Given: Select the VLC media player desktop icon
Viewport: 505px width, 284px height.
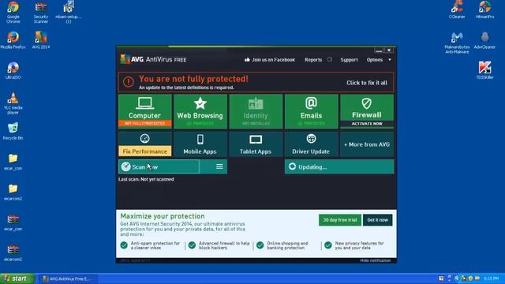Looking at the screenshot, I should pos(13,103).
